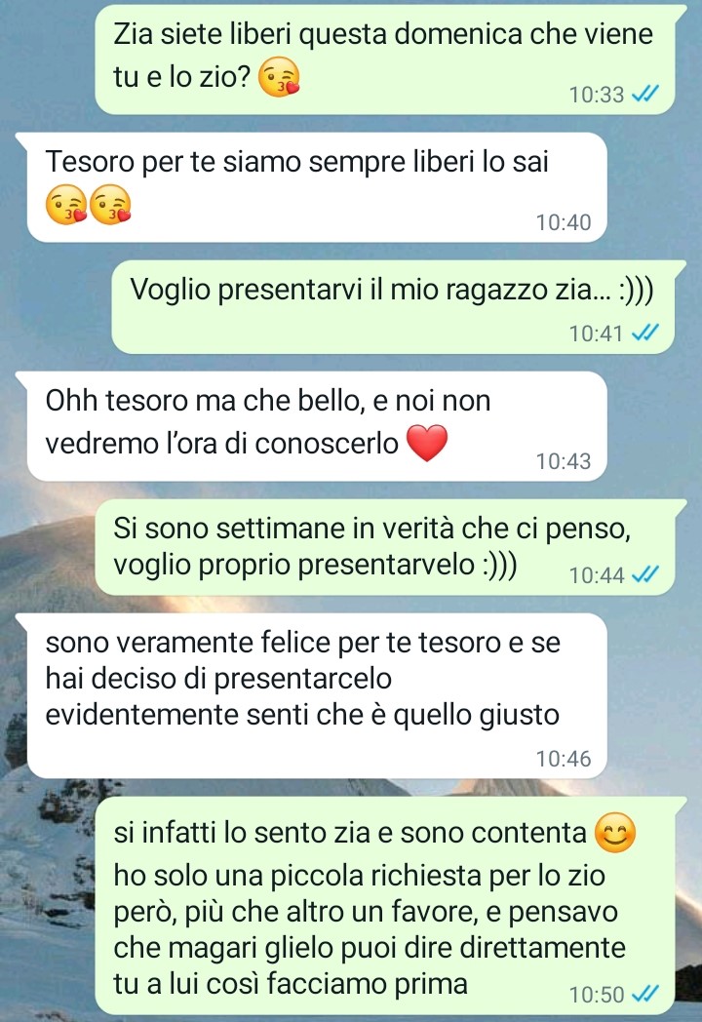Tap the blue read checkmarks at 10:50
The image size is (702, 1022).
pos(646,994)
